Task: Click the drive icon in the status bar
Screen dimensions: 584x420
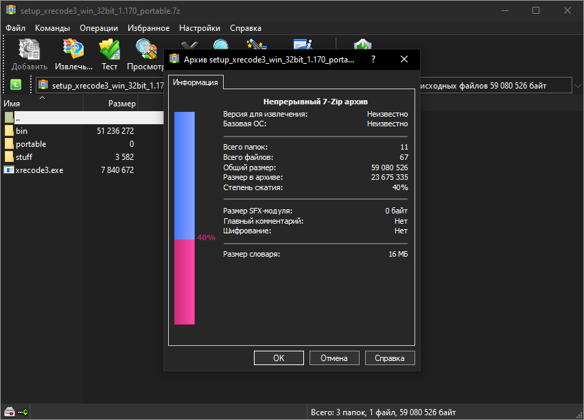Action: [10, 412]
